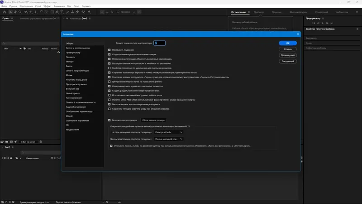This screenshot has width=362, height=204.
Task: Select the Pen tool
Action: tap(57, 12)
